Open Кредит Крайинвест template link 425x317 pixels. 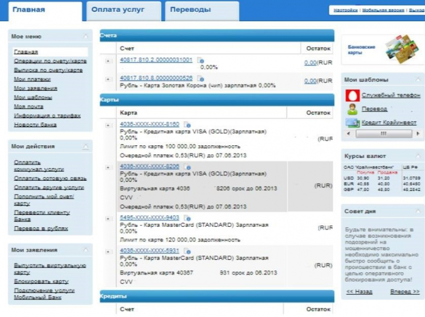click(389, 122)
